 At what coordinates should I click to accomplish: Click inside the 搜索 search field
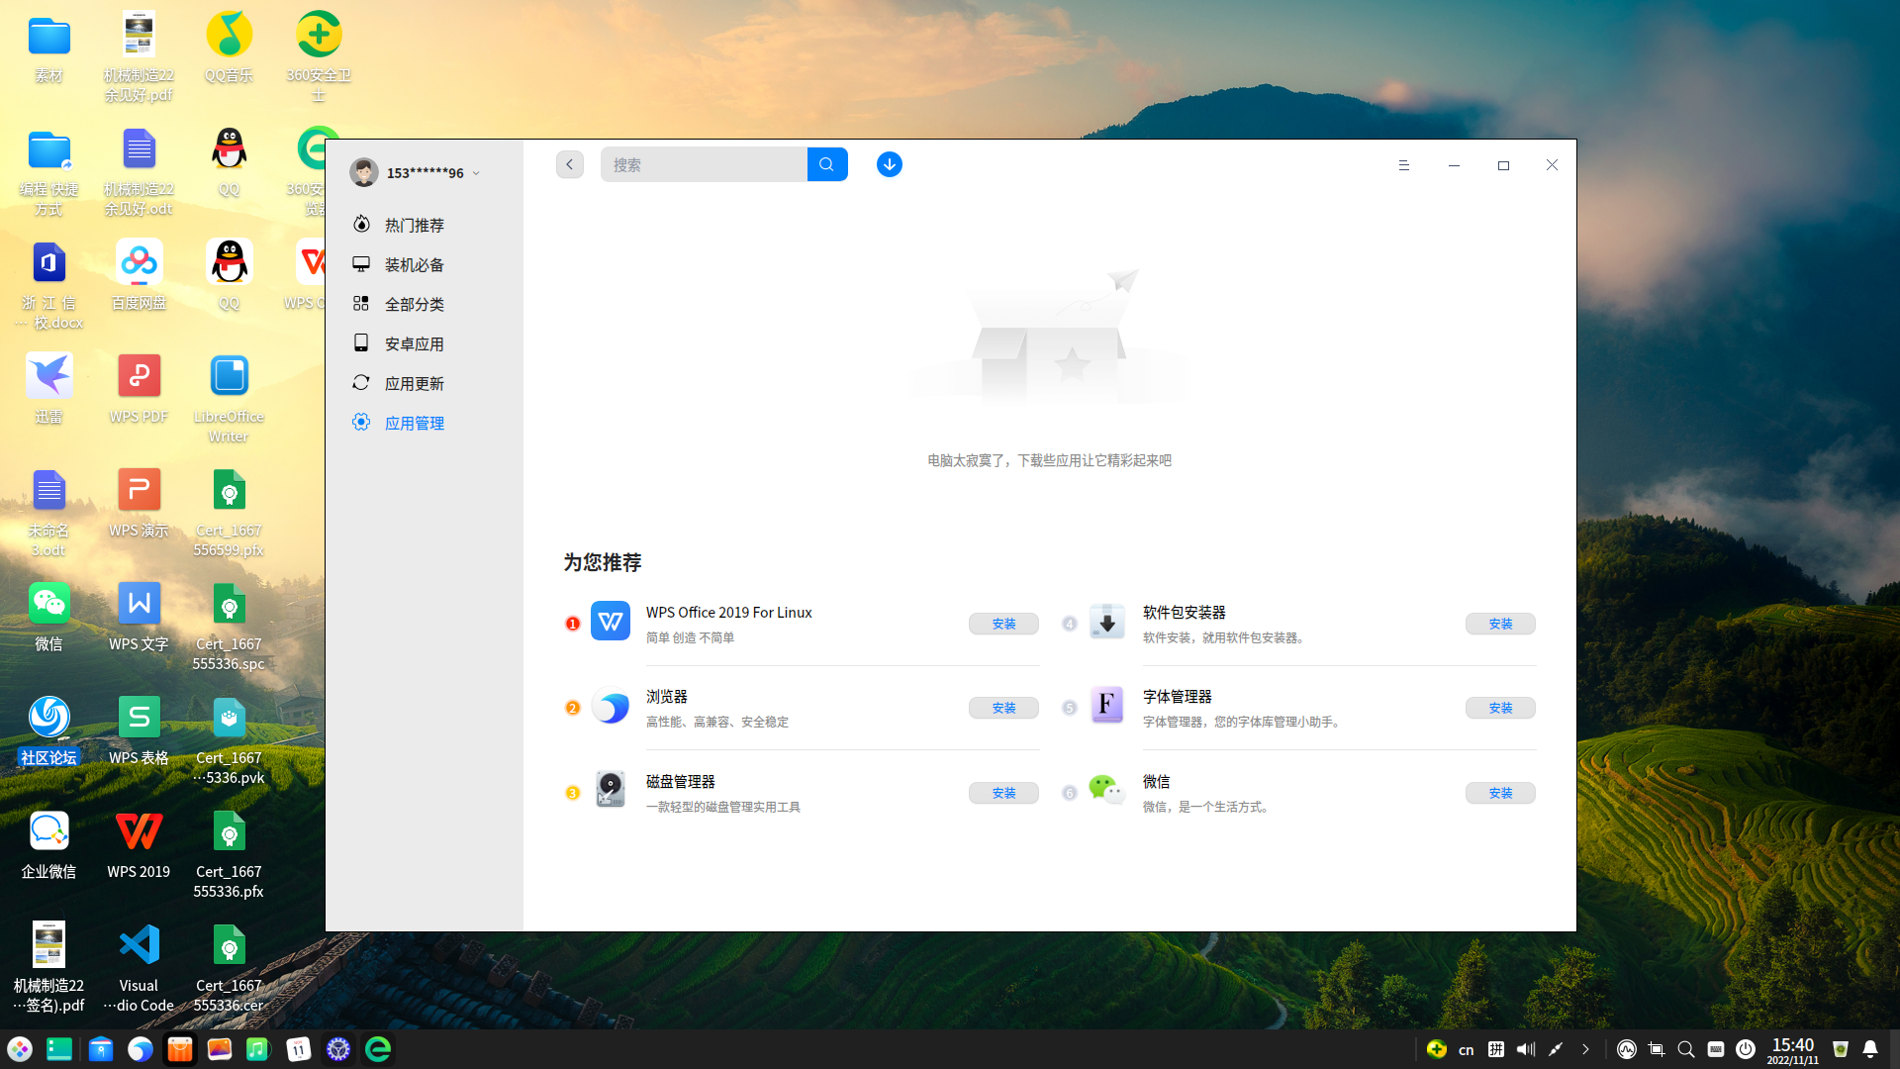tap(704, 164)
